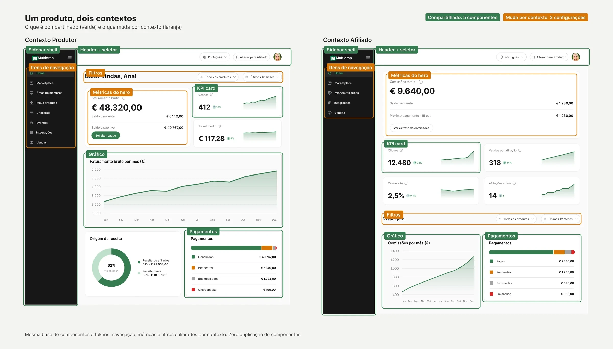Open user avatar in Produtor header

coord(278,57)
